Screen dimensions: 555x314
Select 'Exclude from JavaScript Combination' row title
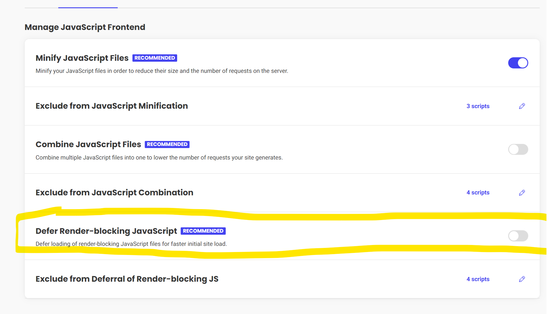pos(114,192)
